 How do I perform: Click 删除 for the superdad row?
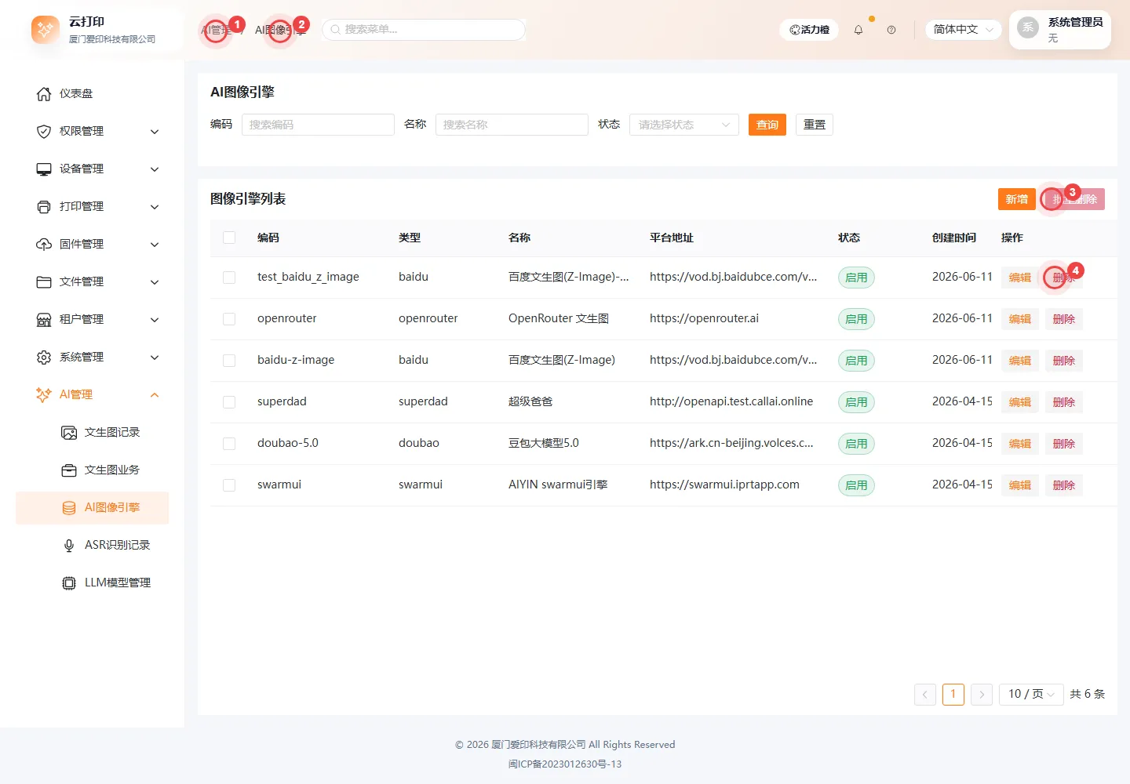pyautogui.click(x=1064, y=402)
